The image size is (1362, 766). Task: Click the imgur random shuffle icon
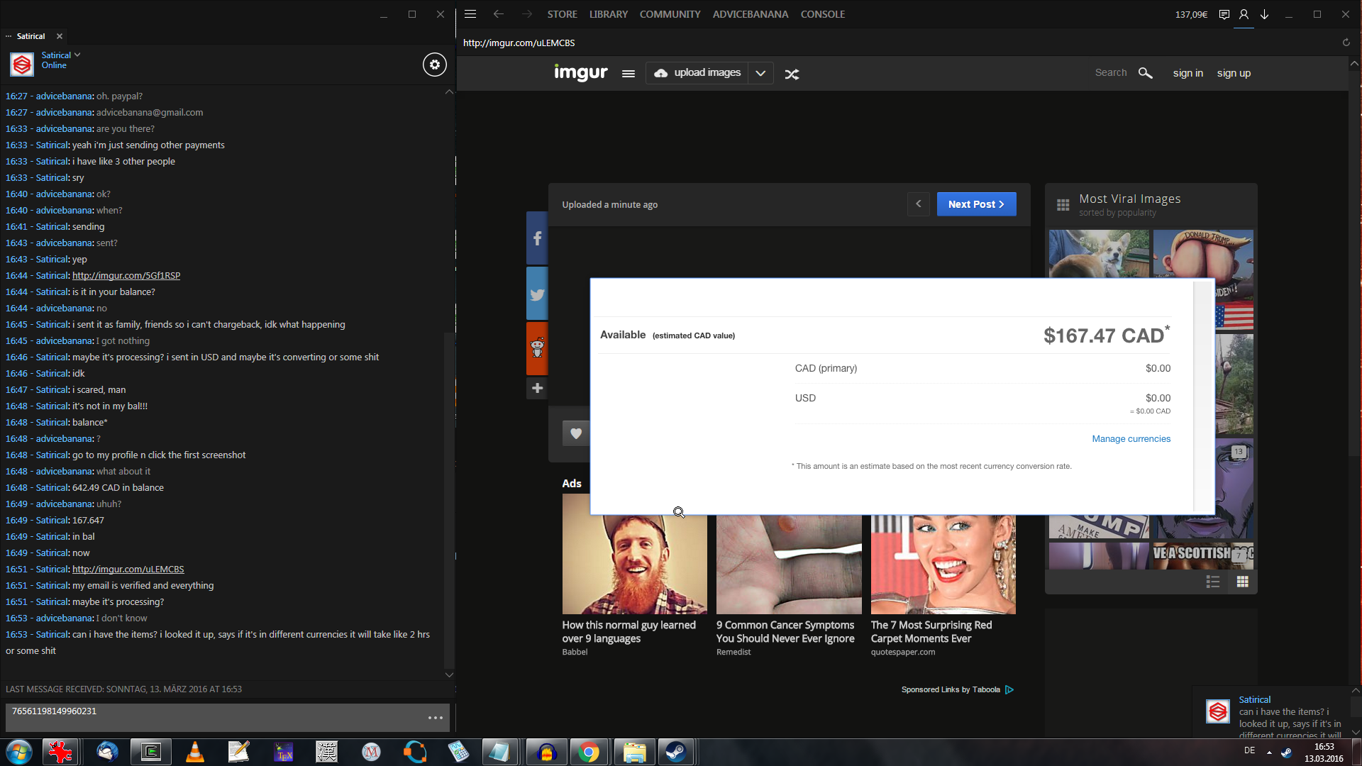[x=792, y=74]
